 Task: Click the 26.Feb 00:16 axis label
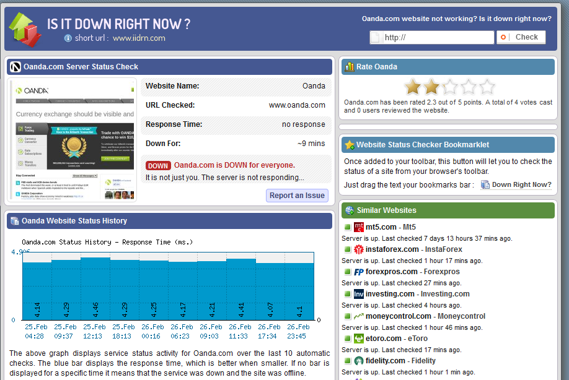click(152, 332)
